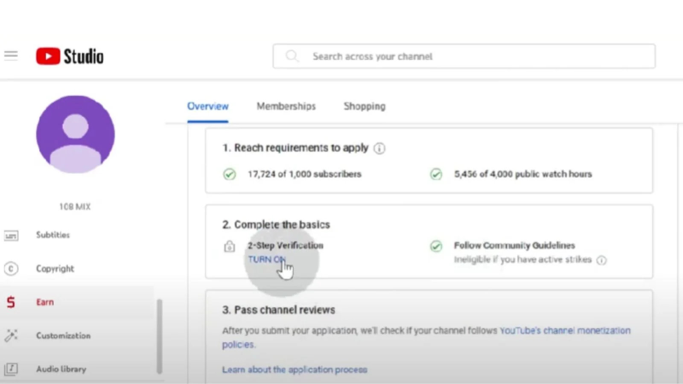Click the sidebar vertical scrollbar
The width and height of the screenshot is (683, 384).
(x=160, y=336)
